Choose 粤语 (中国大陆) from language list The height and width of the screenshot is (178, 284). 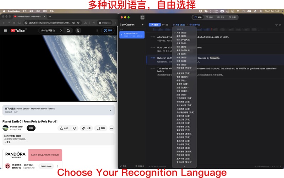pyautogui.click(x=184, y=50)
